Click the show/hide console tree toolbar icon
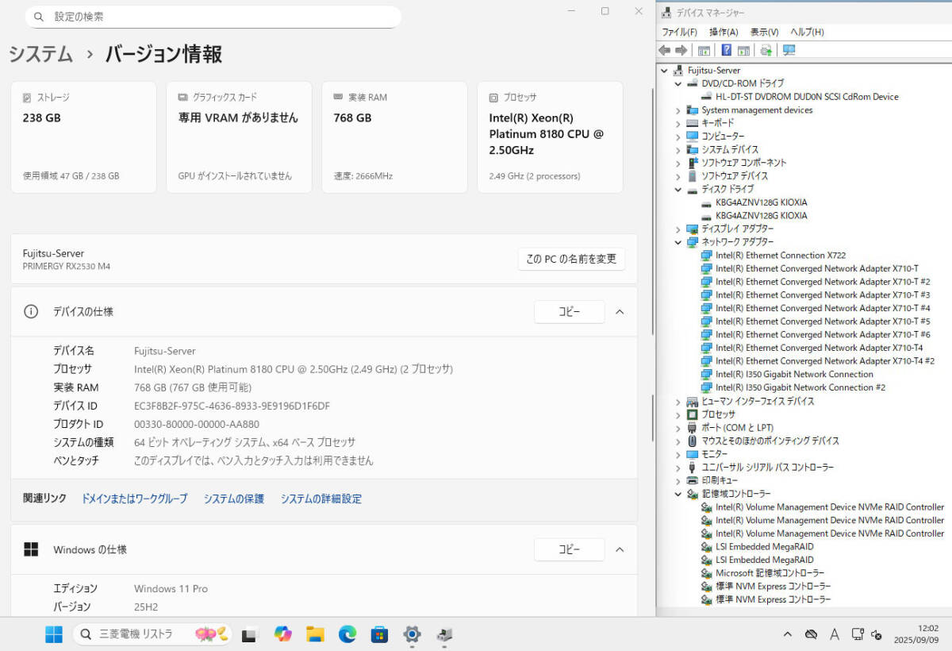Viewport: 952px width, 651px height. coord(704,50)
